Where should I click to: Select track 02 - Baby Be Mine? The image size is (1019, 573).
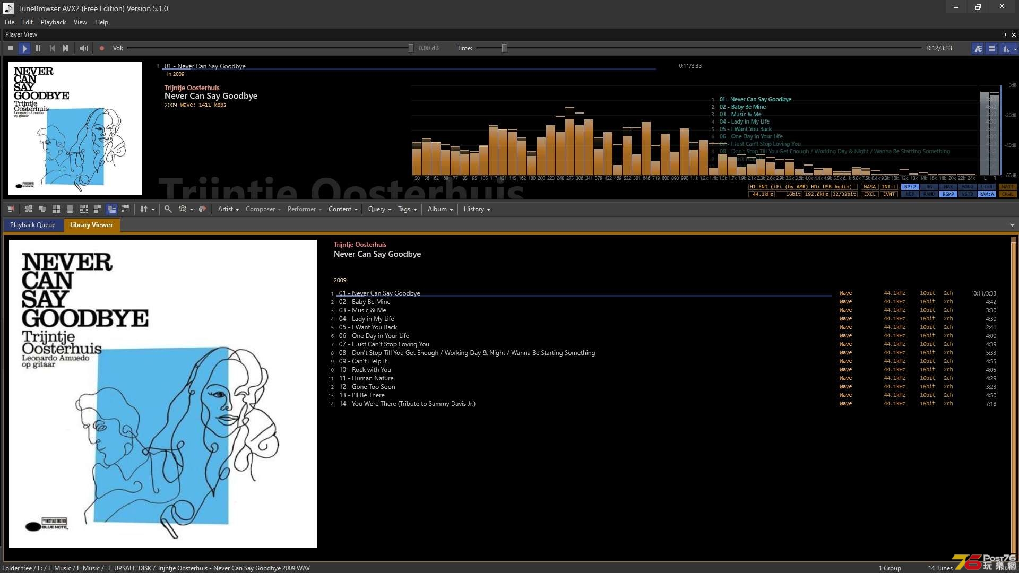[663, 302]
